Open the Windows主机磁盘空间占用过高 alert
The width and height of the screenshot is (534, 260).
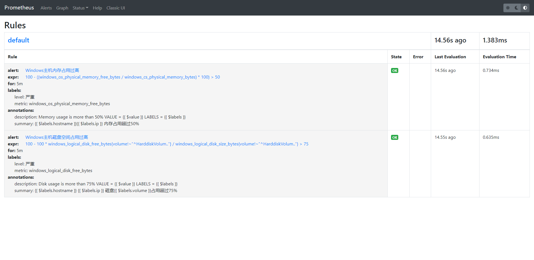pyautogui.click(x=57, y=137)
